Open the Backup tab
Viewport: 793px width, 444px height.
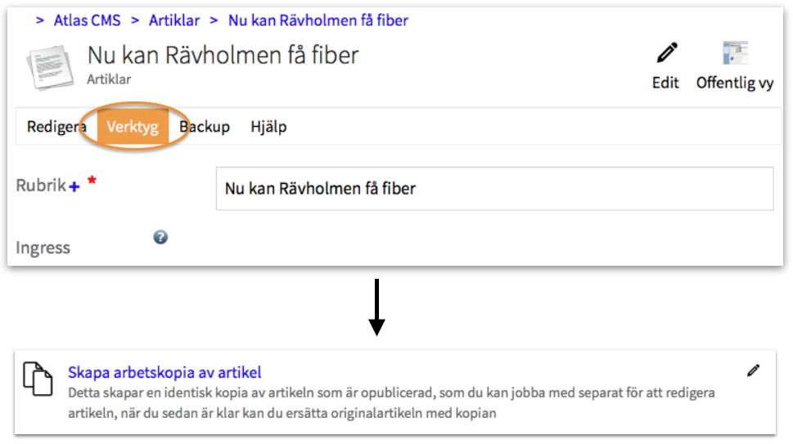pos(205,127)
